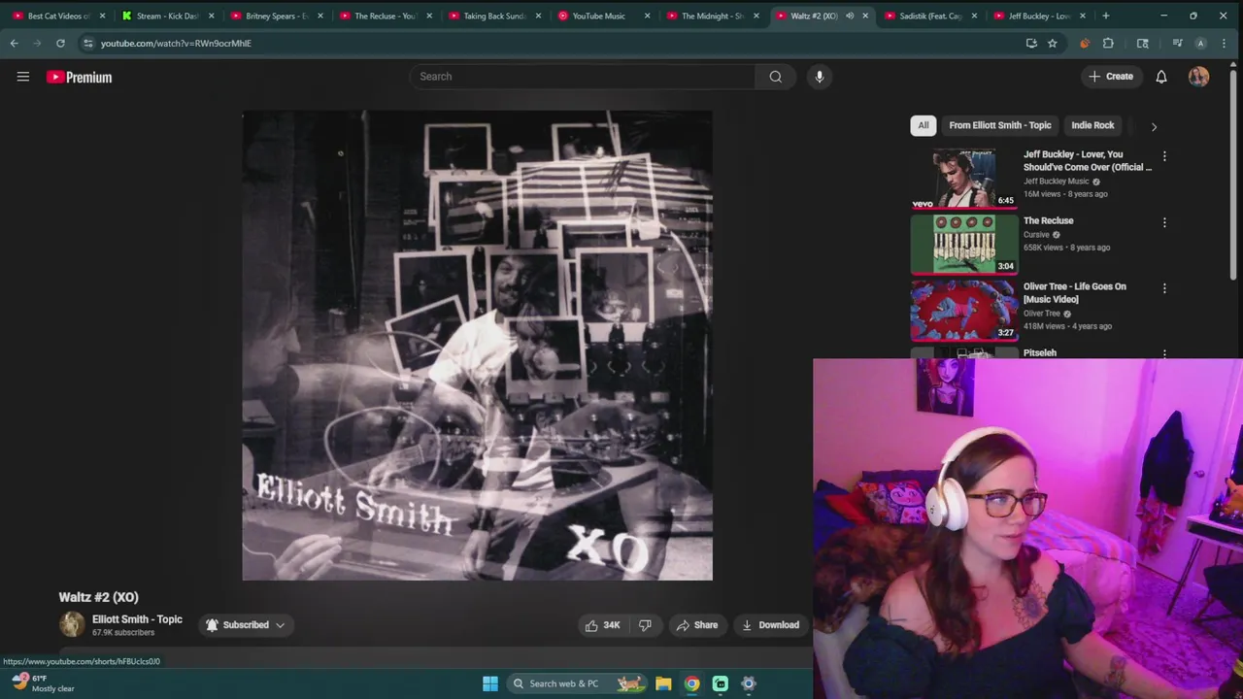Image resolution: width=1243 pixels, height=699 pixels.
Task: Open the Subscribed notification dropdown
Action: 246,625
